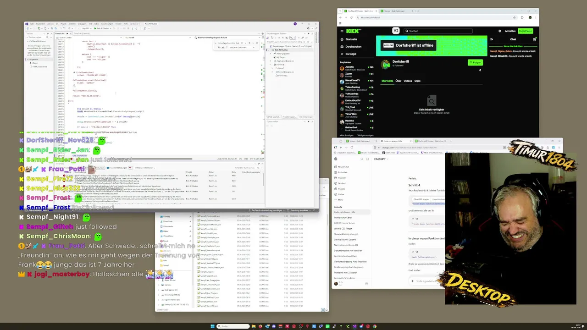Viewport: 587px width, 330px height.
Task: Open the Windows Start menu
Action: [212, 326]
